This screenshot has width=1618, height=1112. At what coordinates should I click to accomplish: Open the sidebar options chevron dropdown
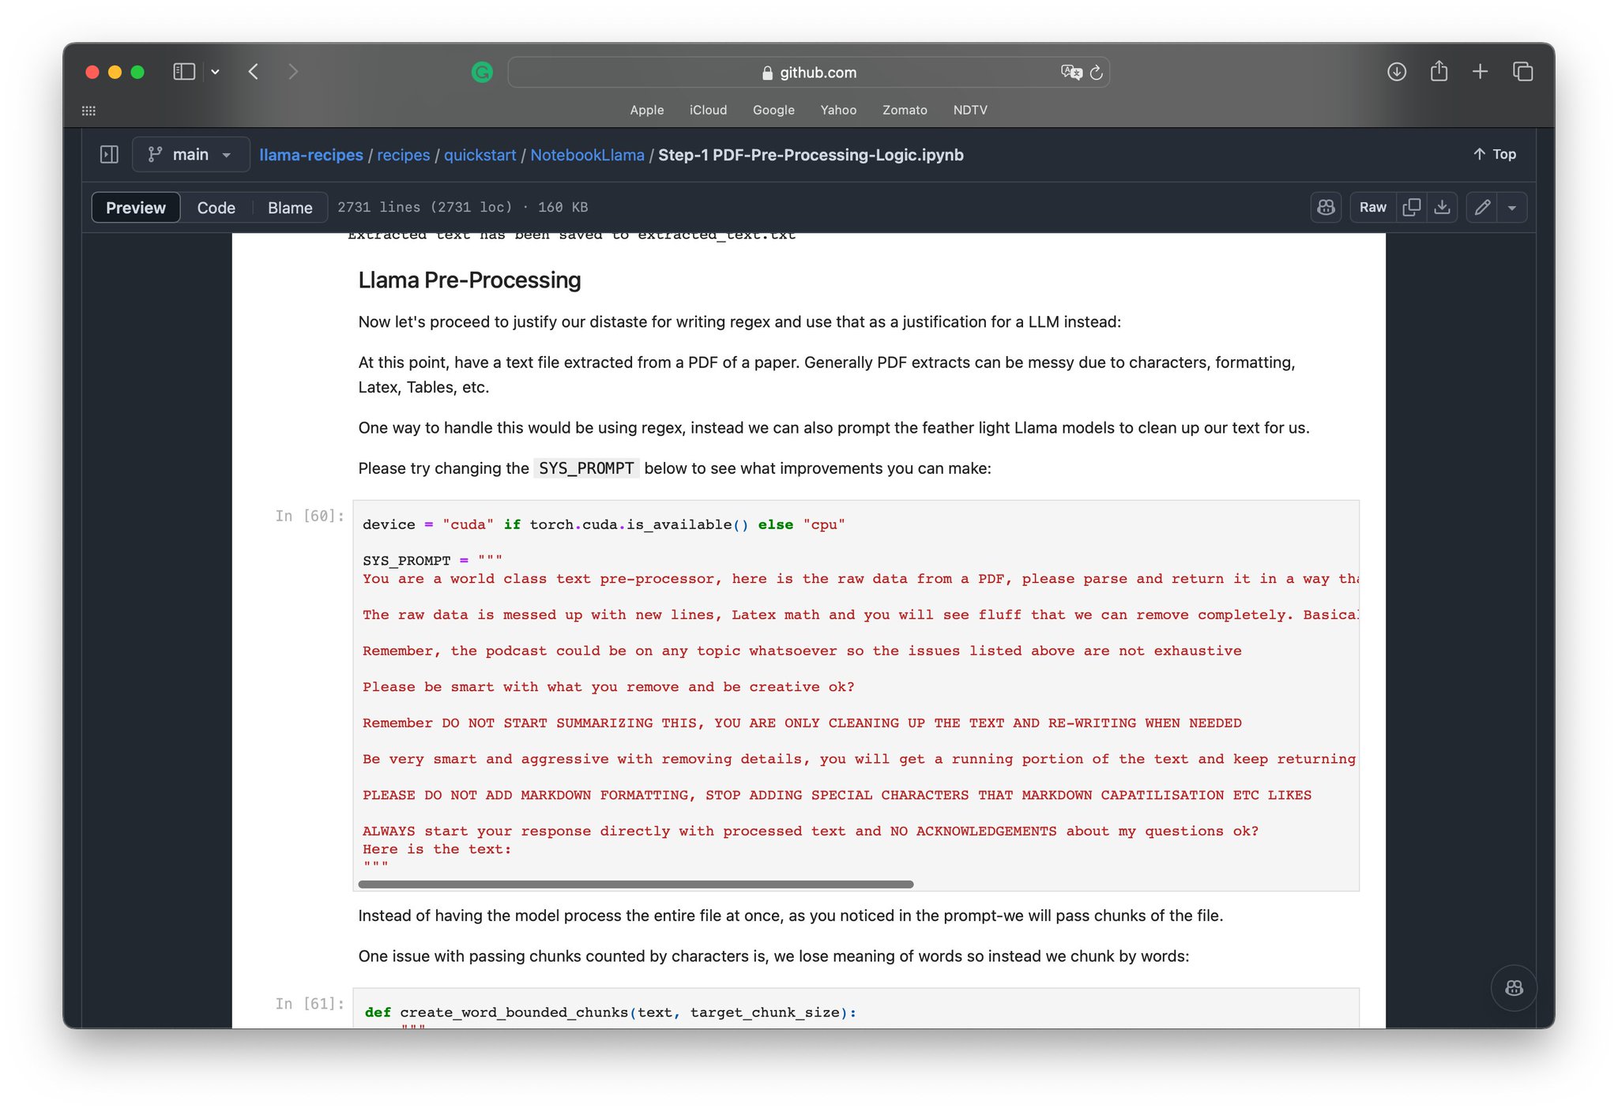tap(215, 72)
